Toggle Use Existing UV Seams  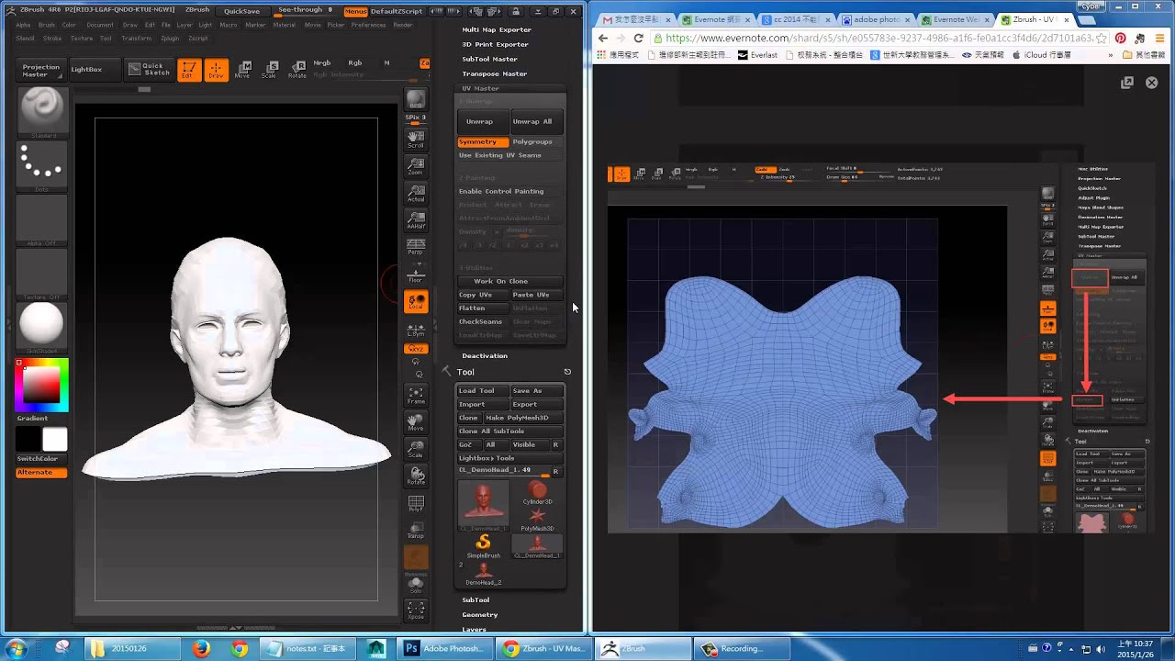(509, 155)
